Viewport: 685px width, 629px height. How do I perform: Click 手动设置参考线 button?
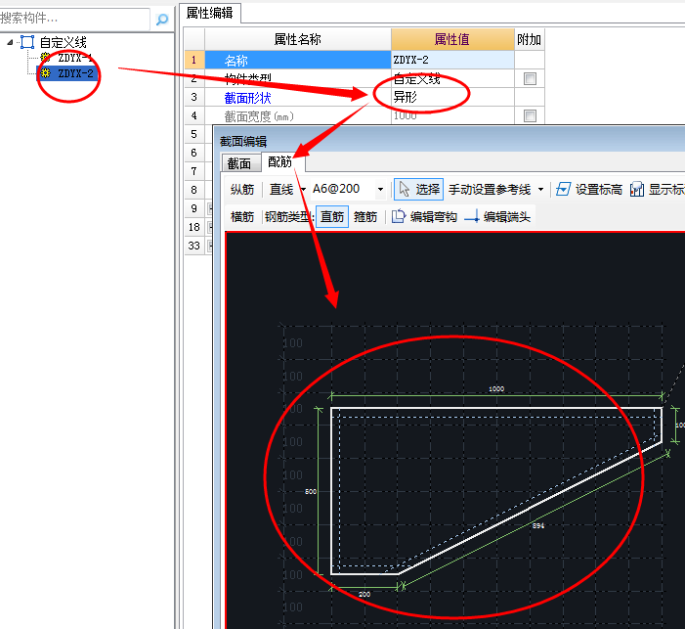(x=490, y=190)
